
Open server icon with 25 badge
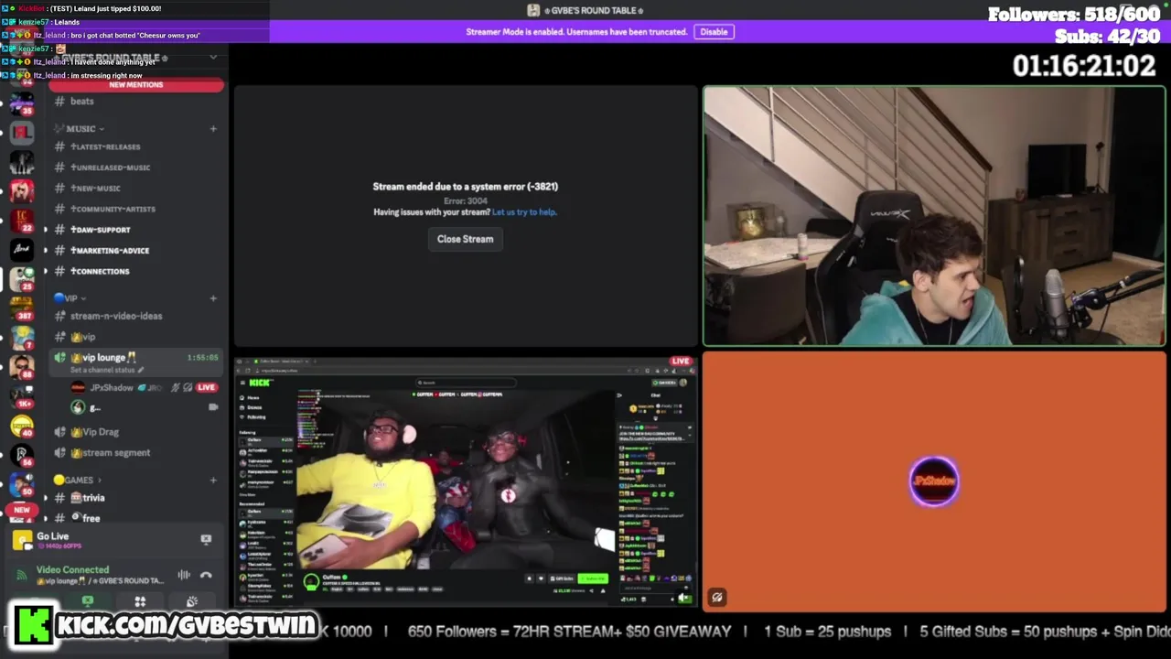coord(22,278)
